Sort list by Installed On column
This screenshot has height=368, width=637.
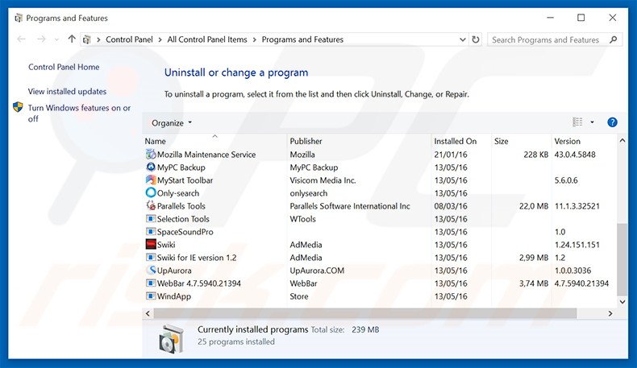pos(455,141)
